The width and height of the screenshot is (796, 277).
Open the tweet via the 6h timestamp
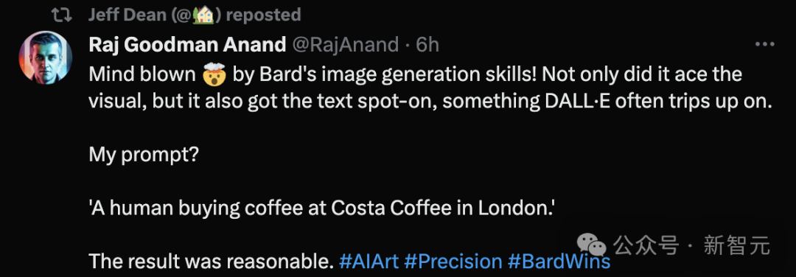tap(427, 45)
